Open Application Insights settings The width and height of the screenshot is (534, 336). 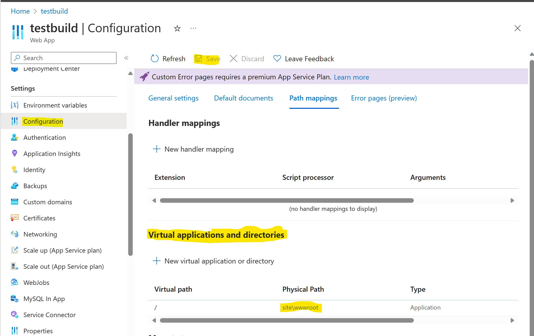52,153
